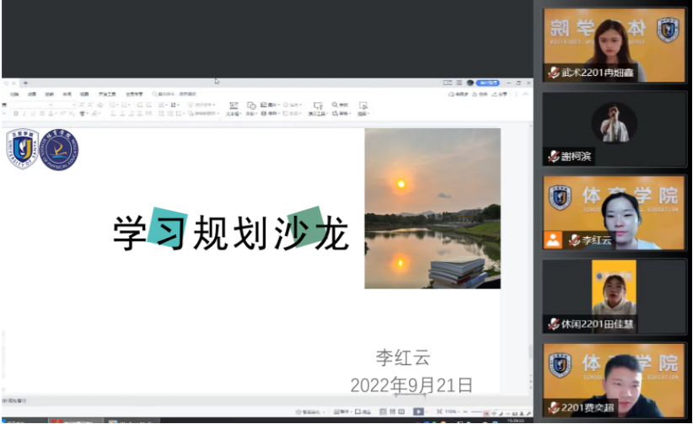Expand the font size dropdown
The height and width of the screenshot is (424, 693).
(74, 105)
